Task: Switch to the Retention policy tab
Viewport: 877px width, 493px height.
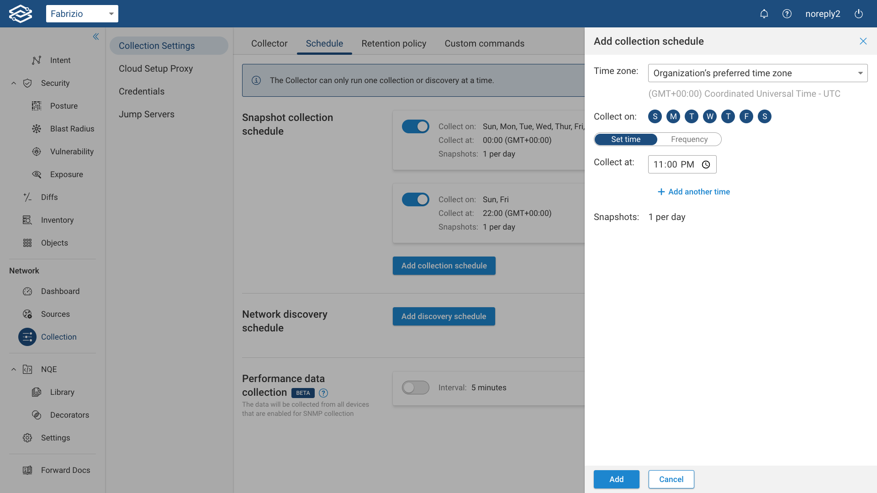Action: coord(394,43)
